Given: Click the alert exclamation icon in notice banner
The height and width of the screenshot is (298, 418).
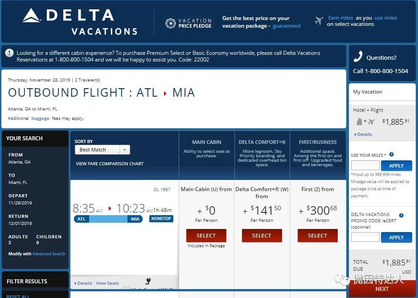Looking at the screenshot, I should click(9, 53).
